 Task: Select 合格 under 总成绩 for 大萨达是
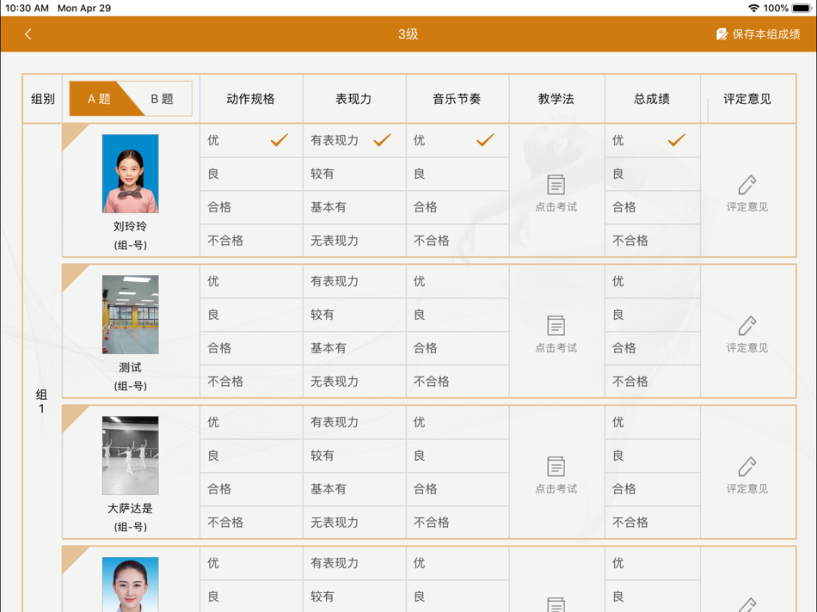653,489
